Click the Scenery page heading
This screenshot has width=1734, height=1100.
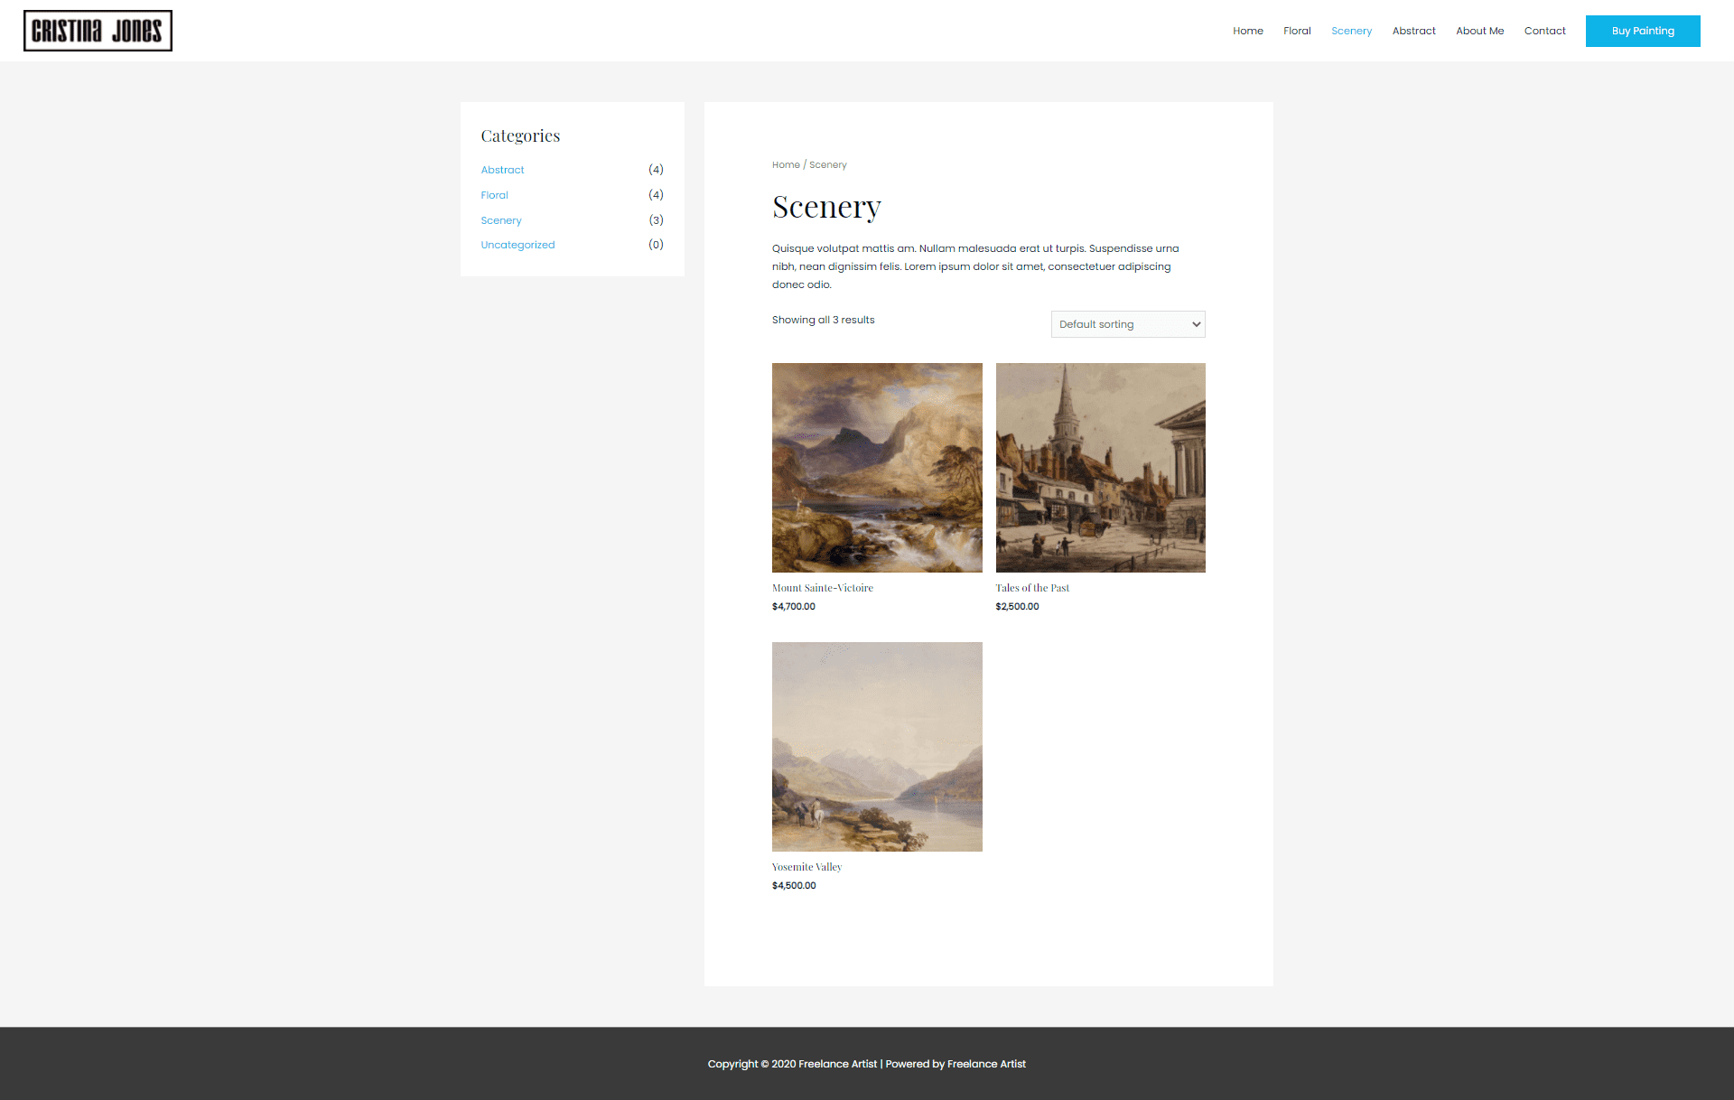tap(826, 207)
